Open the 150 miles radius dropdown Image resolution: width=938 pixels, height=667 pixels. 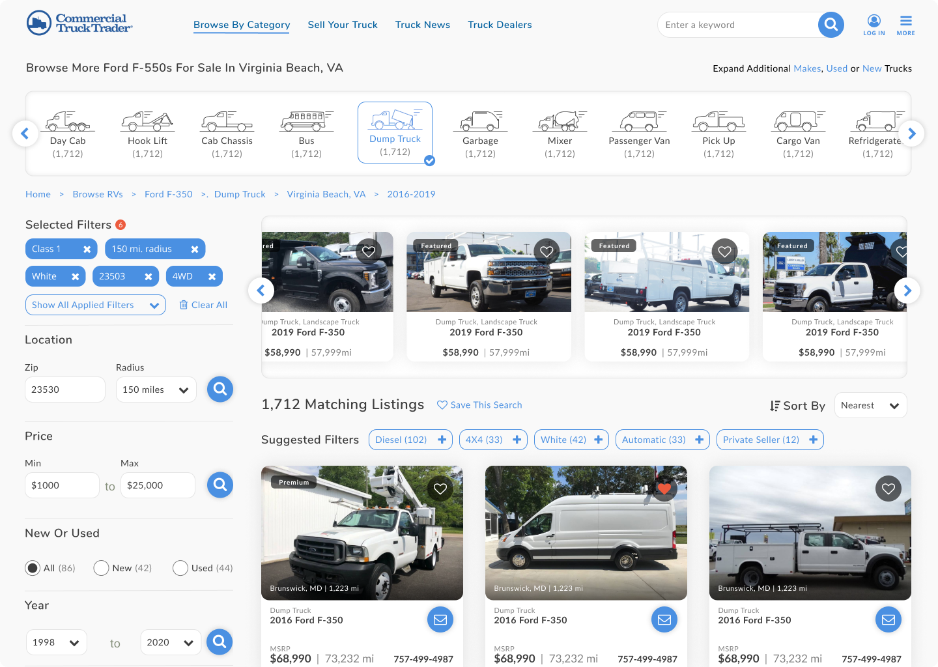point(156,390)
